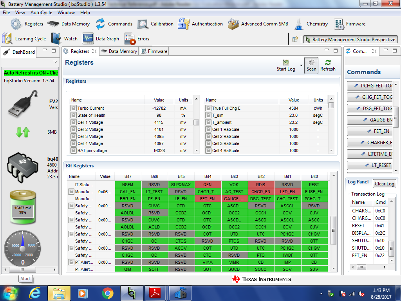Toggle lock icon for PF Alert row
Viewport: 401px width, 301px height.
tap(71, 262)
